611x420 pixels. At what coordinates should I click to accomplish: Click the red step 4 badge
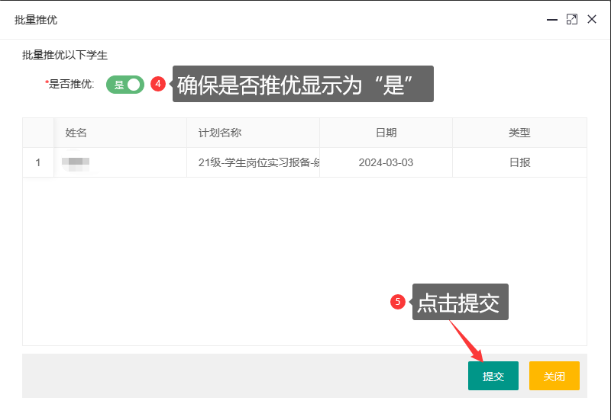(x=158, y=84)
